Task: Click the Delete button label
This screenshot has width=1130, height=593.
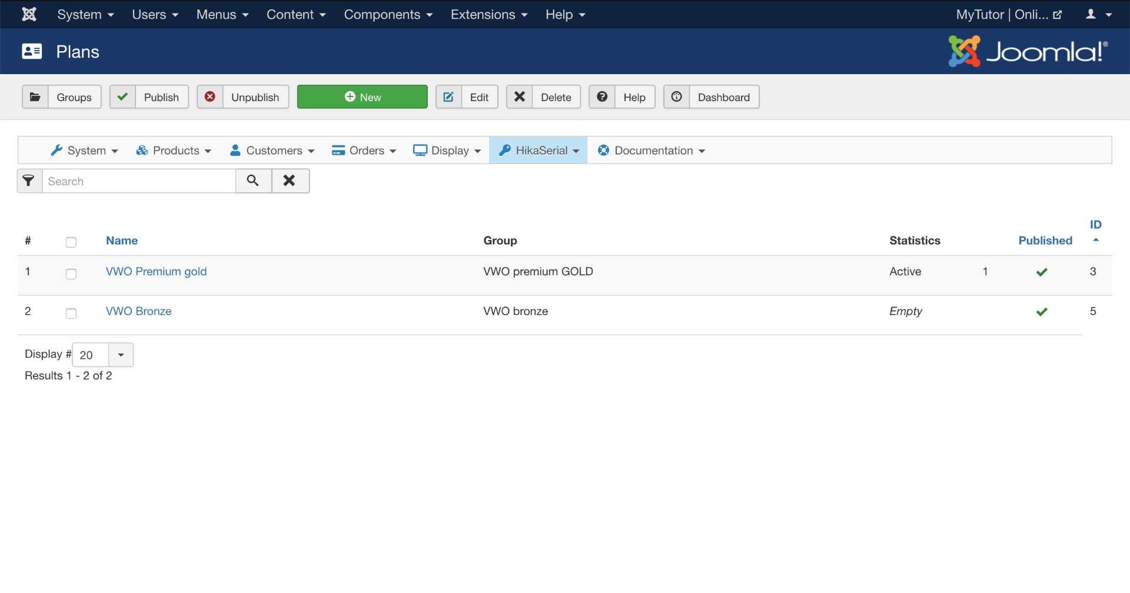Action: [x=556, y=98]
